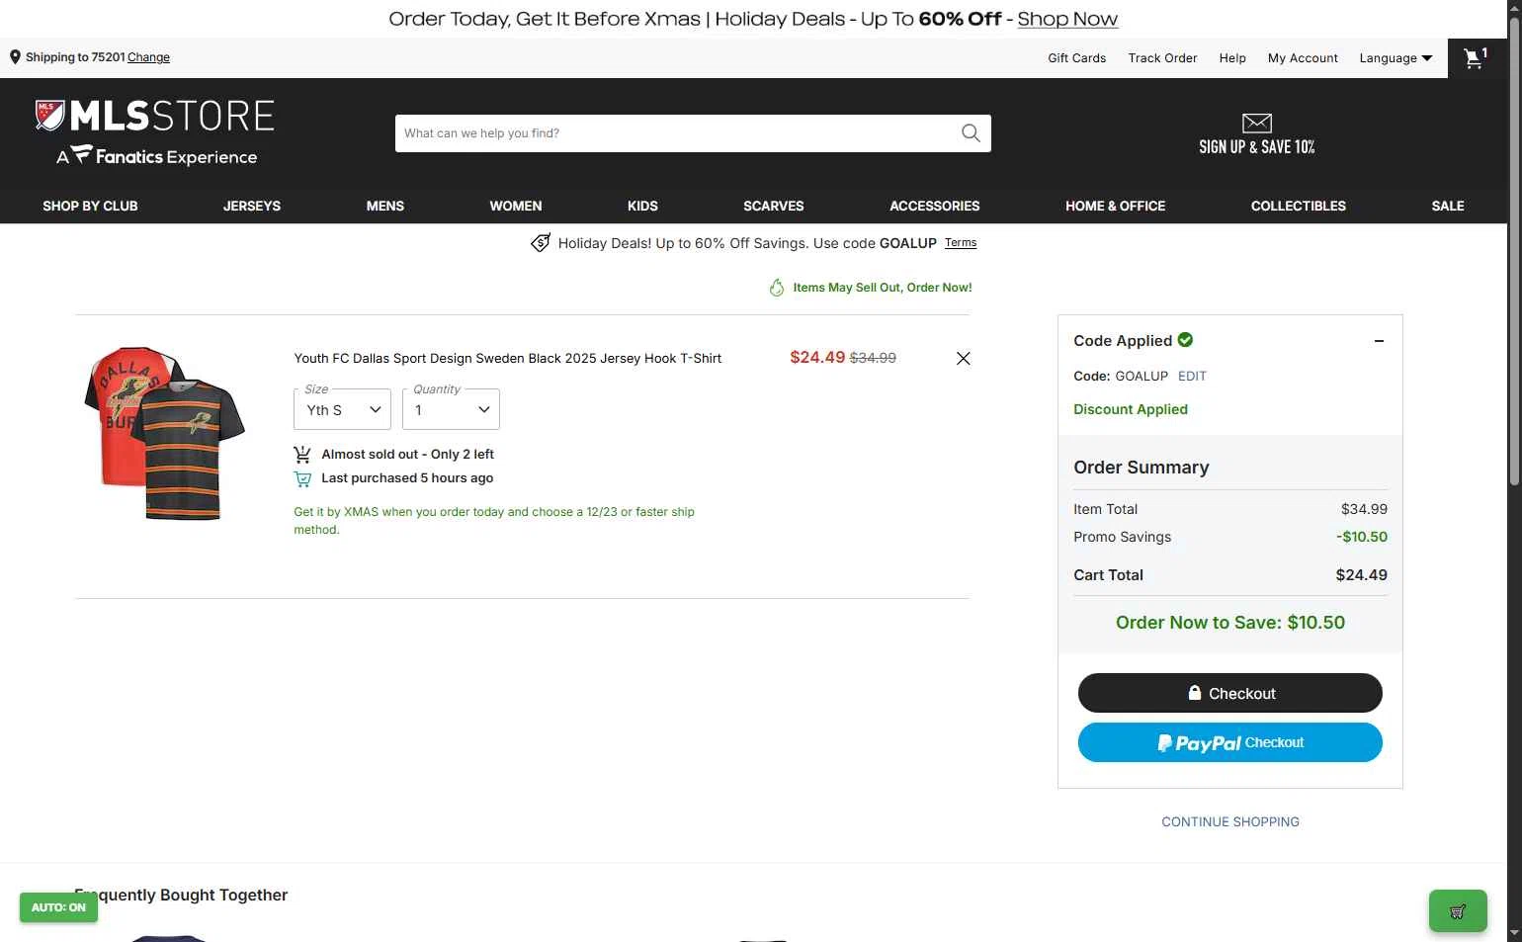Screen dimensions: 1522x942
Task: Open the FC Dallas T-Shirt product title
Action: click(508, 358)
